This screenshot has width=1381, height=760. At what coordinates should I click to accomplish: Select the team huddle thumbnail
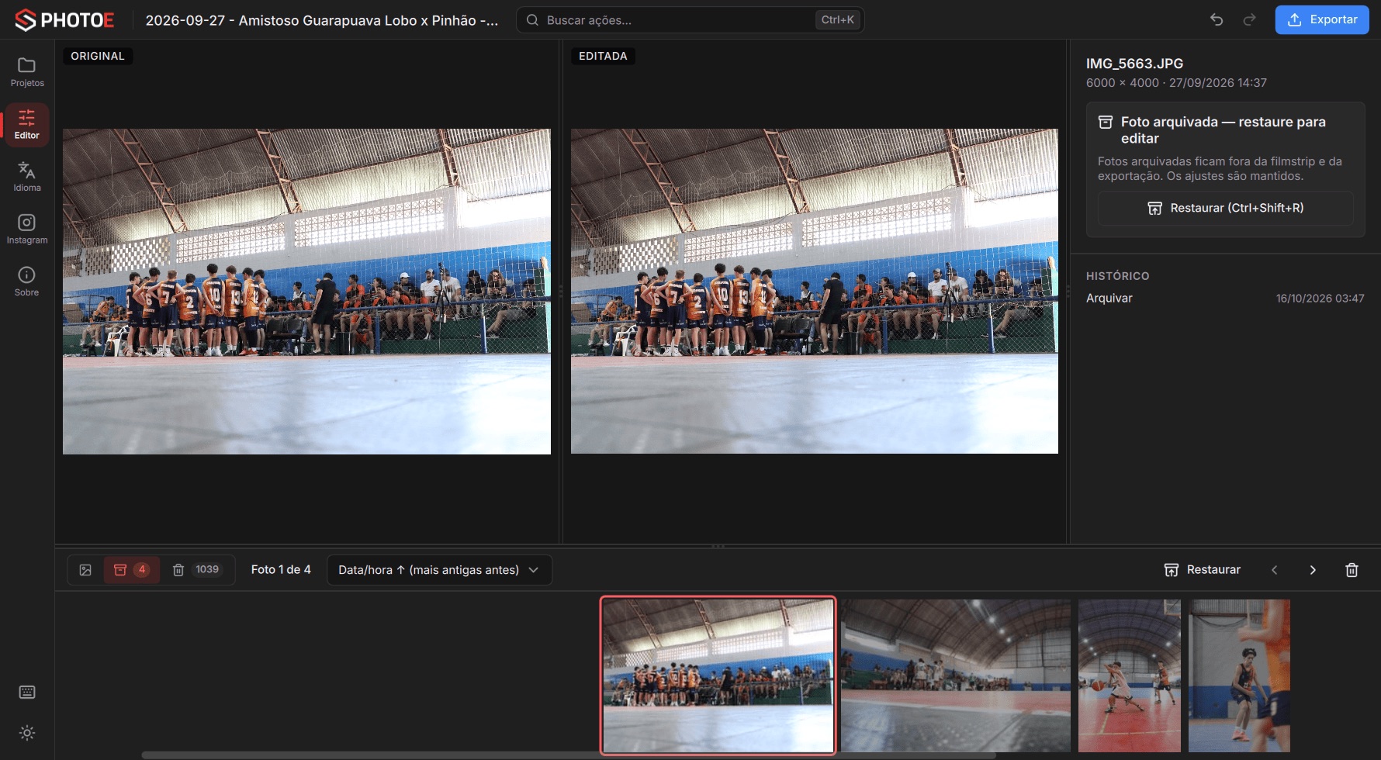pyautogui.click(x=718, y=675)
